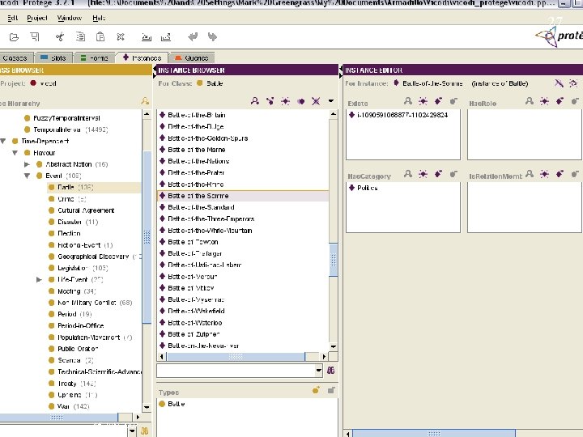Open the Help menu
The width and height of the screenshot is (583, 437).
coord(99,18)
